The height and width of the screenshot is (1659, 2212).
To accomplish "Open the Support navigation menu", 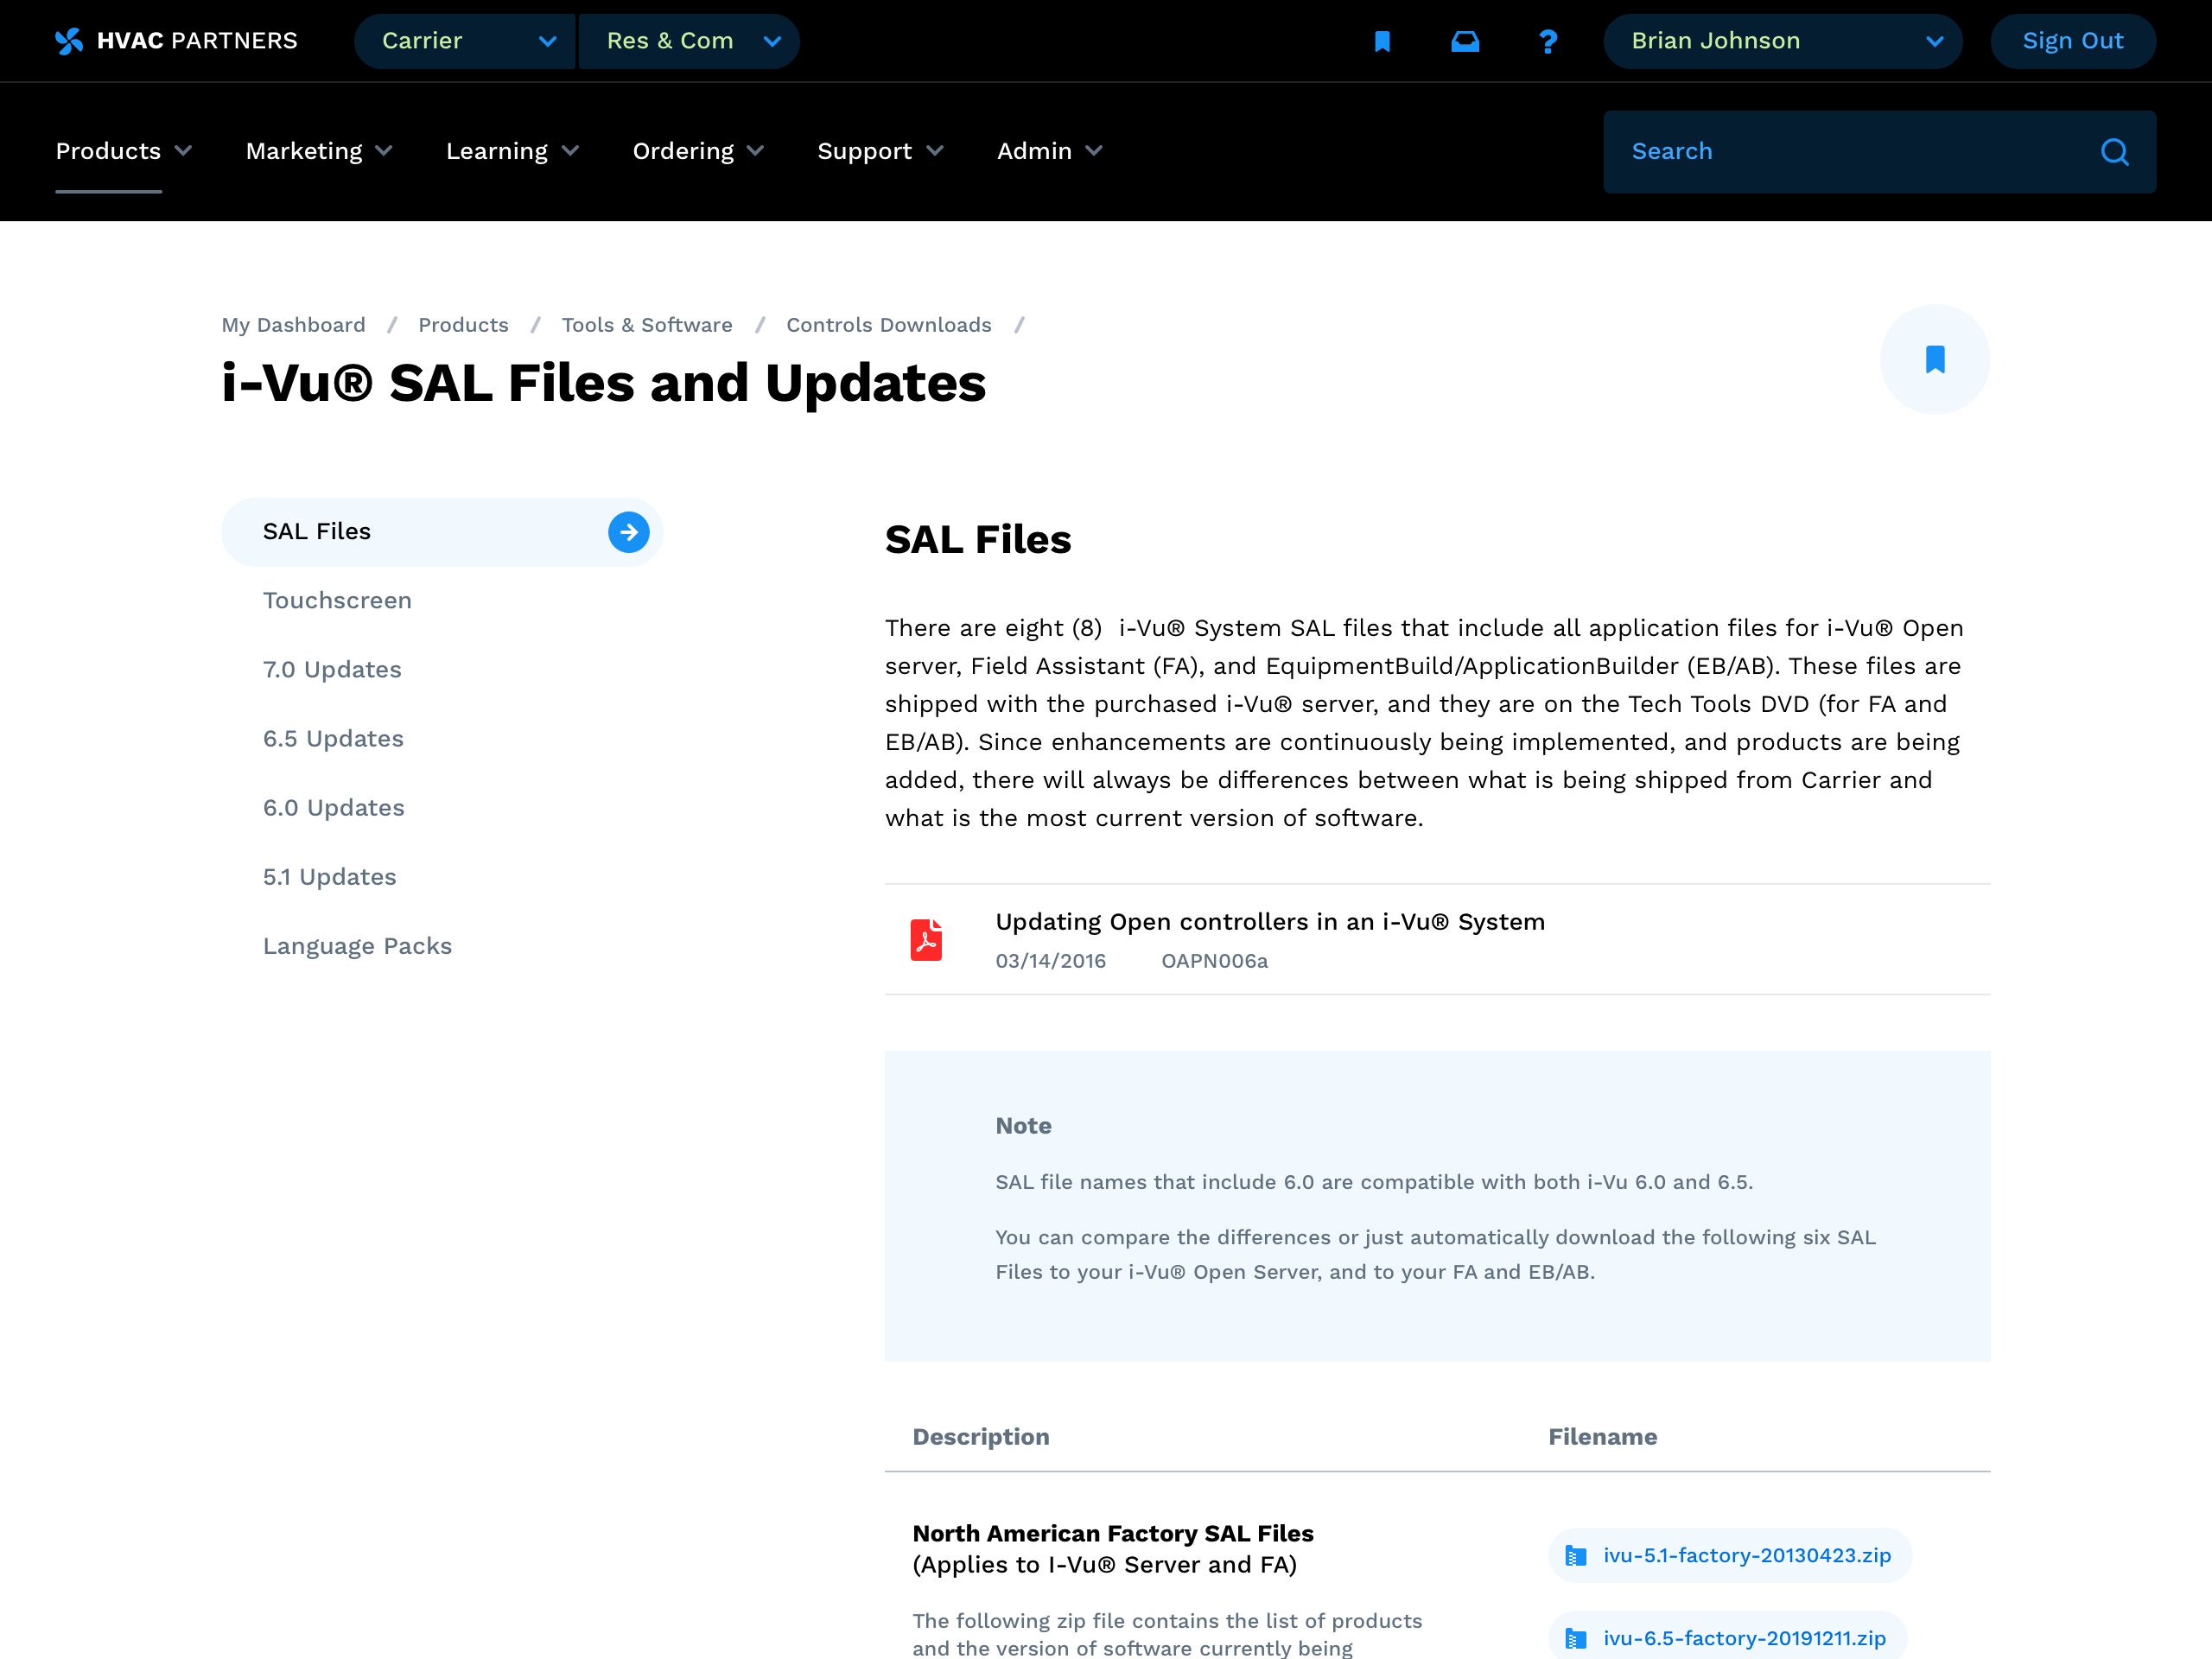I will click(879, 151).
